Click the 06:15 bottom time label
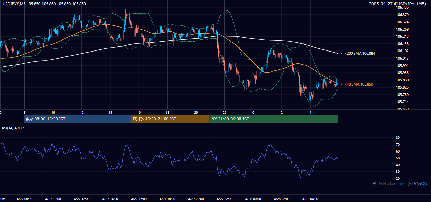This screenshot has width=431, height=202. pyautogui.click(x=4, y=199)
